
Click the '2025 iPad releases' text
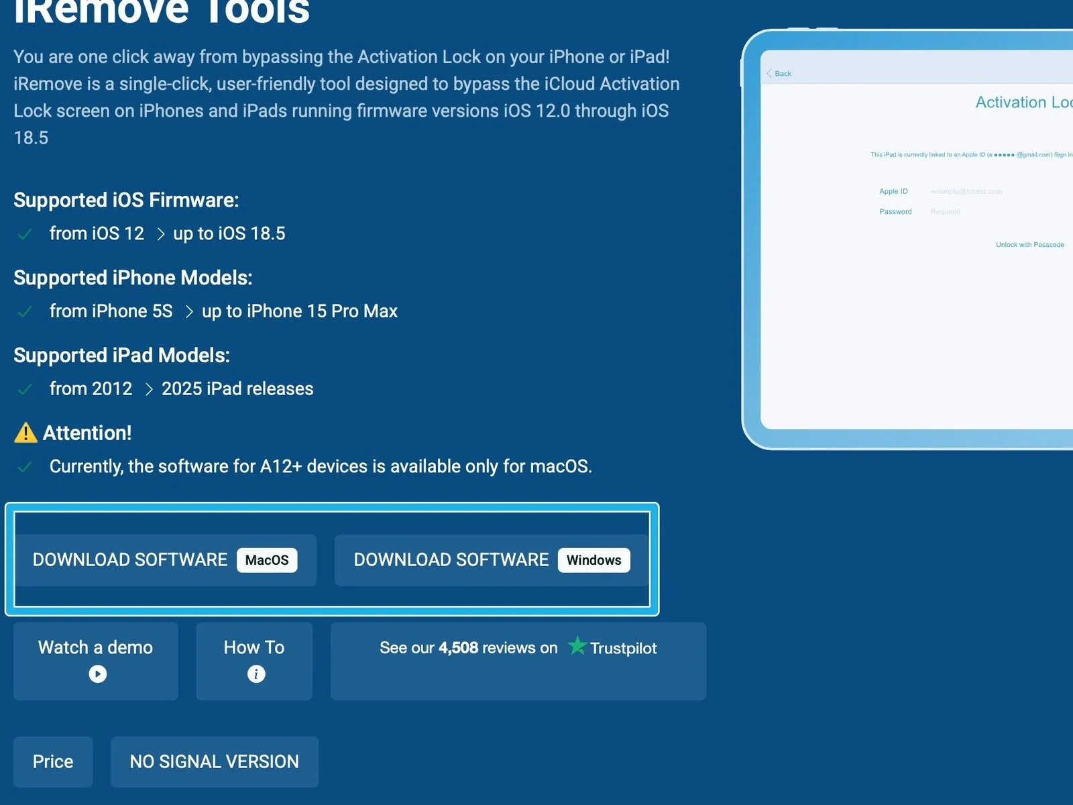(x=237, y=389)
